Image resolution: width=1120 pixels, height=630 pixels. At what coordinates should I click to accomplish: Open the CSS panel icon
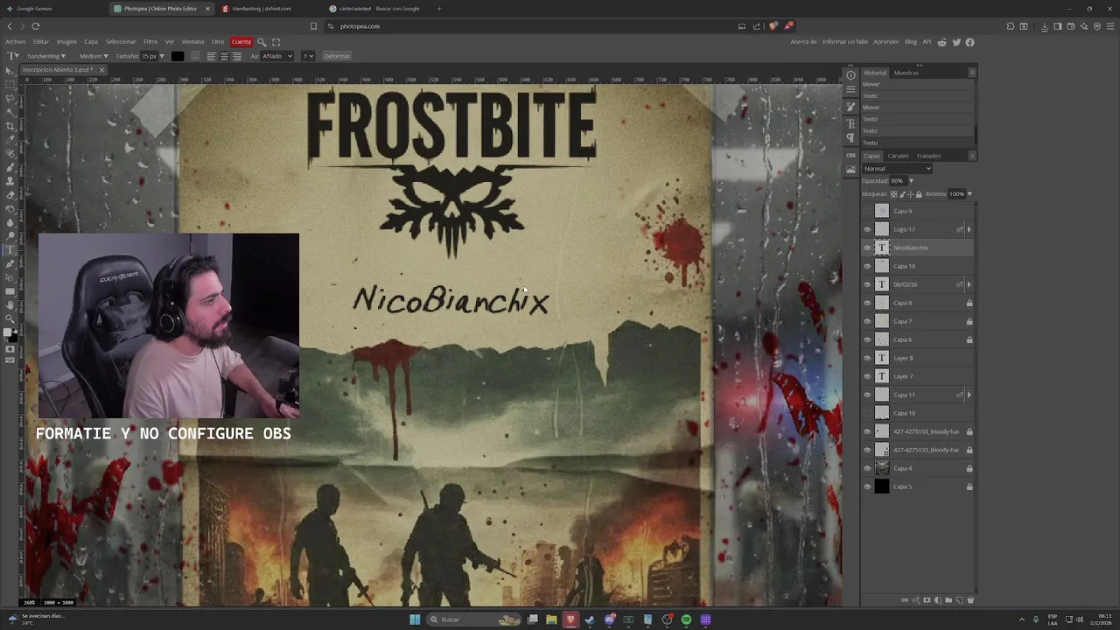point(850,155)
